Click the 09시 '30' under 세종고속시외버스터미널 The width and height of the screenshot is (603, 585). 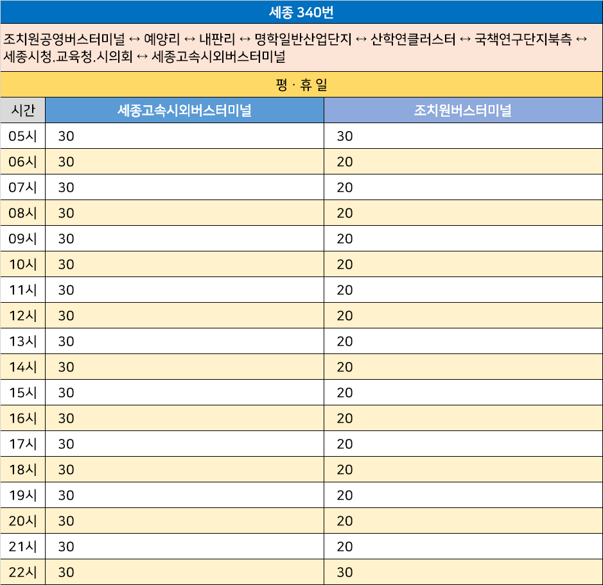point(66,239)
